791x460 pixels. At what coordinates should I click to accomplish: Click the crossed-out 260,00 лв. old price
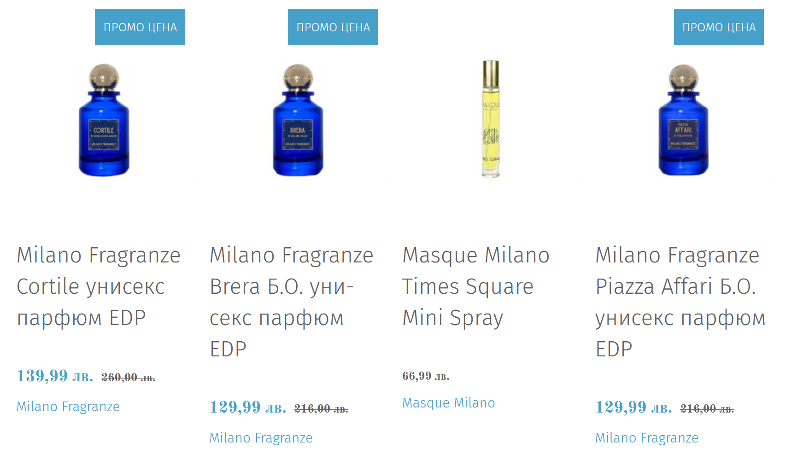pos(128,378)
